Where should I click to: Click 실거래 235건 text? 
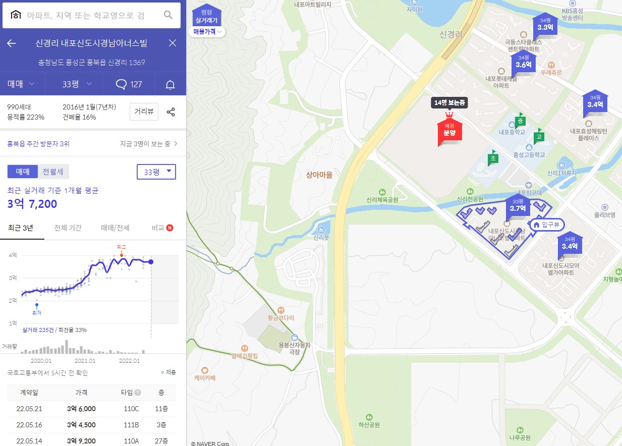pos(37,330)
